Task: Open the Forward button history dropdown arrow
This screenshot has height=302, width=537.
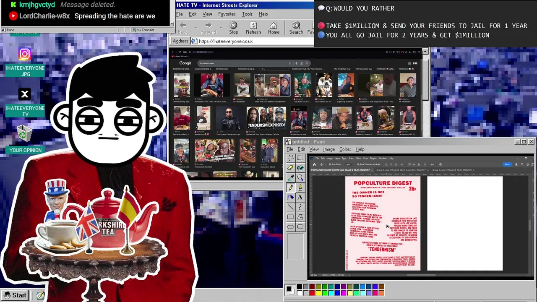Action: pyautogui.click(x=220, y=27)
